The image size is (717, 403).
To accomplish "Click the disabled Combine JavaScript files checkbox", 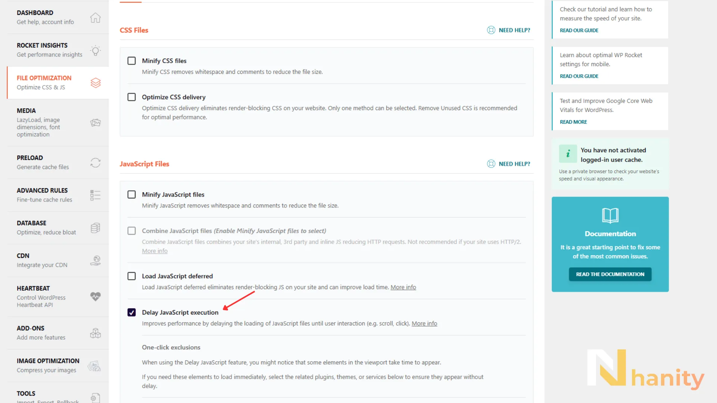I will pyautogui.click(x=131, y=231).
